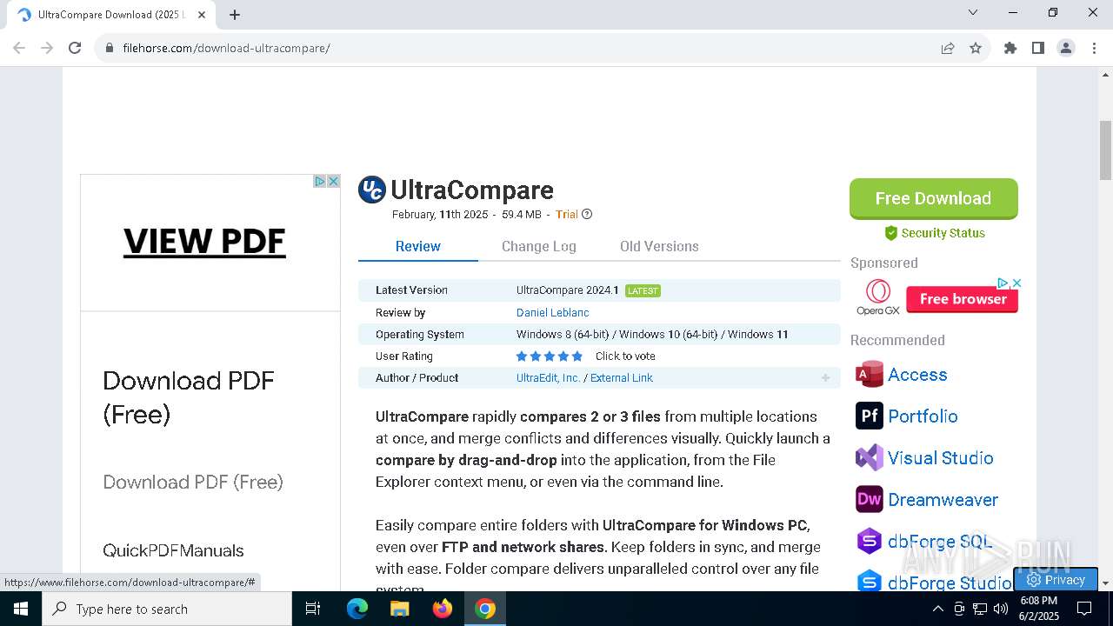Open Task View on the taskbar
Image resolution: width=1113 pixels, height=626 pixels.
coord(313,609)
